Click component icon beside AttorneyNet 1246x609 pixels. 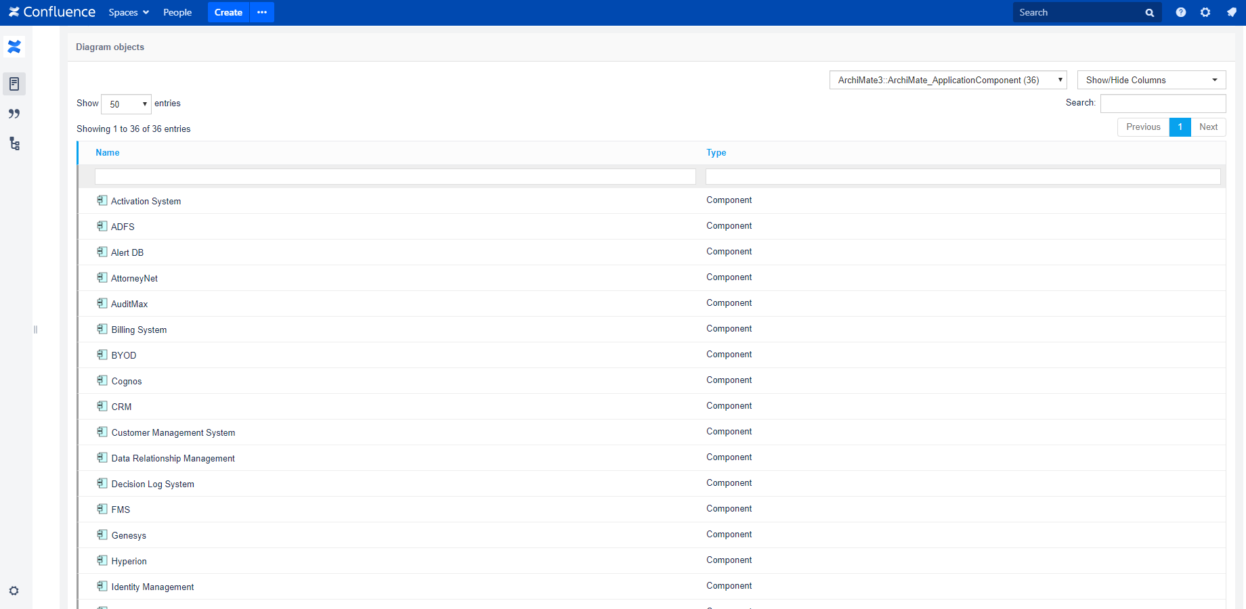[102, 277]
